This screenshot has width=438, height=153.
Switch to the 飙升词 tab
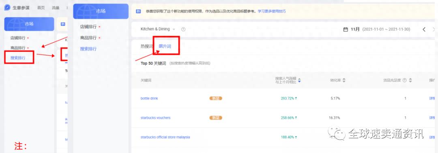point(165,46)
